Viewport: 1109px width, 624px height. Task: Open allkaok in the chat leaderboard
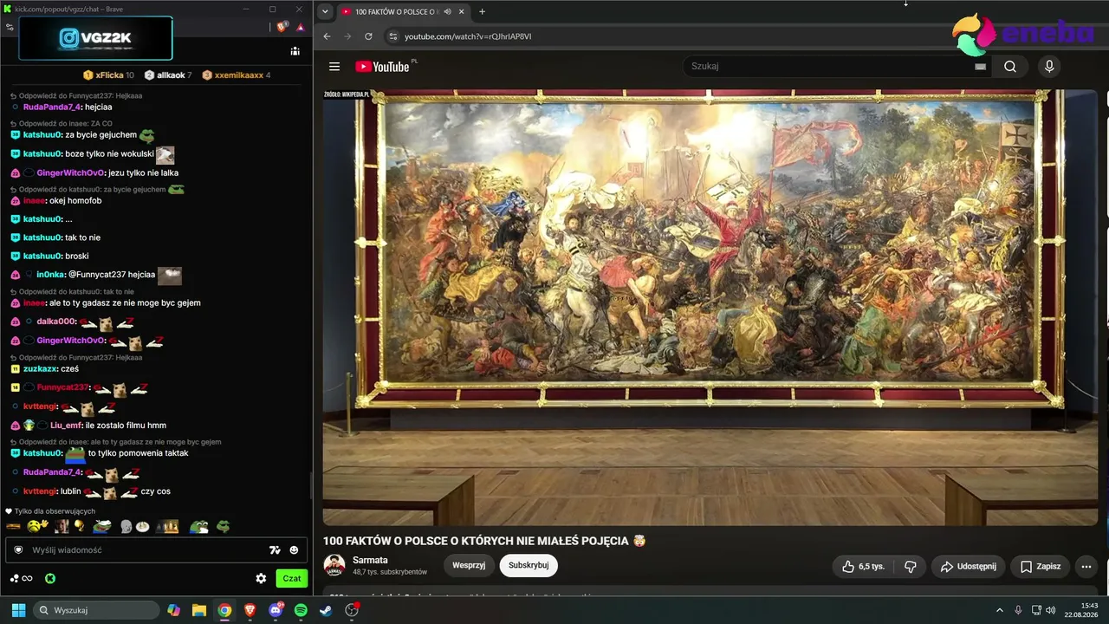click(169, 75)
